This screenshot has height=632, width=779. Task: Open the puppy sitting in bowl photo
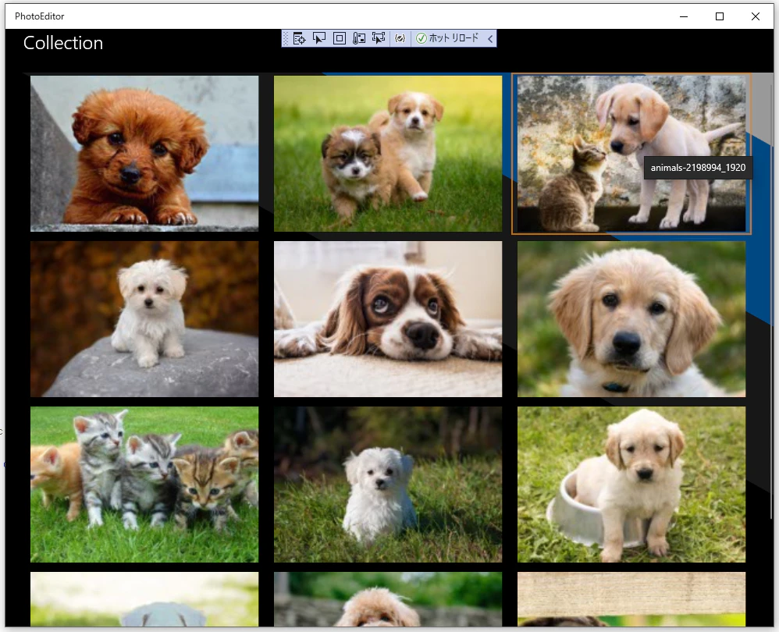pyautogui.click(x=631, y=484)
